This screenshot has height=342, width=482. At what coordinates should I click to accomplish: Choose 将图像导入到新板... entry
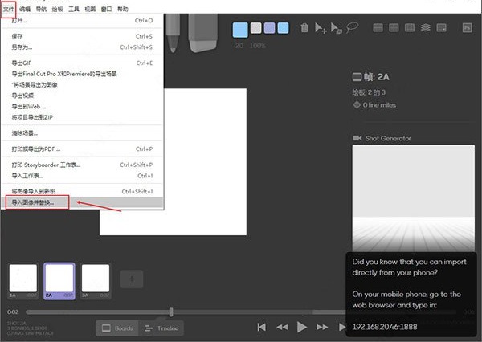click(82, 191)
